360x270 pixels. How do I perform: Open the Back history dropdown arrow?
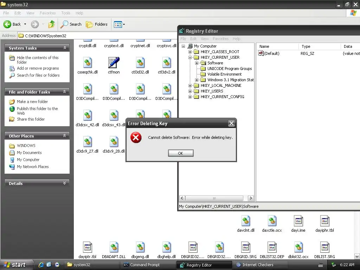pyautogui.click(x=25, y=24)
